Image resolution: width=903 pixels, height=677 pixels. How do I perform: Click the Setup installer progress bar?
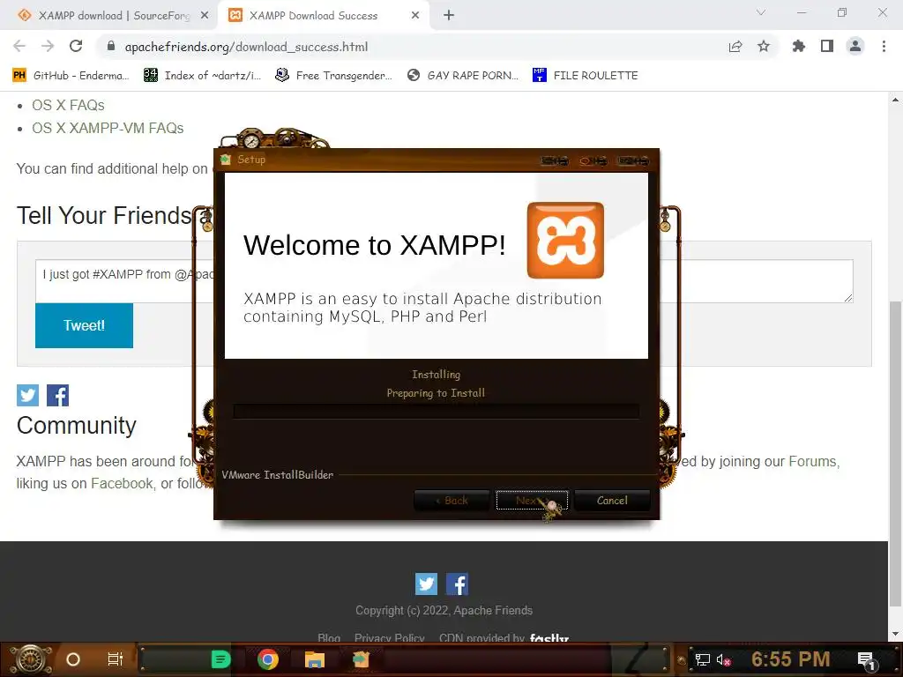[436, 411]
